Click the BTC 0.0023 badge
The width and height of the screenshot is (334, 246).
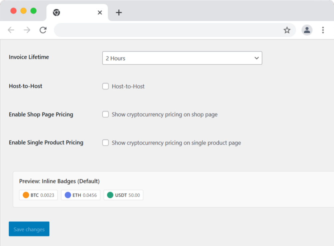[39, 195]
